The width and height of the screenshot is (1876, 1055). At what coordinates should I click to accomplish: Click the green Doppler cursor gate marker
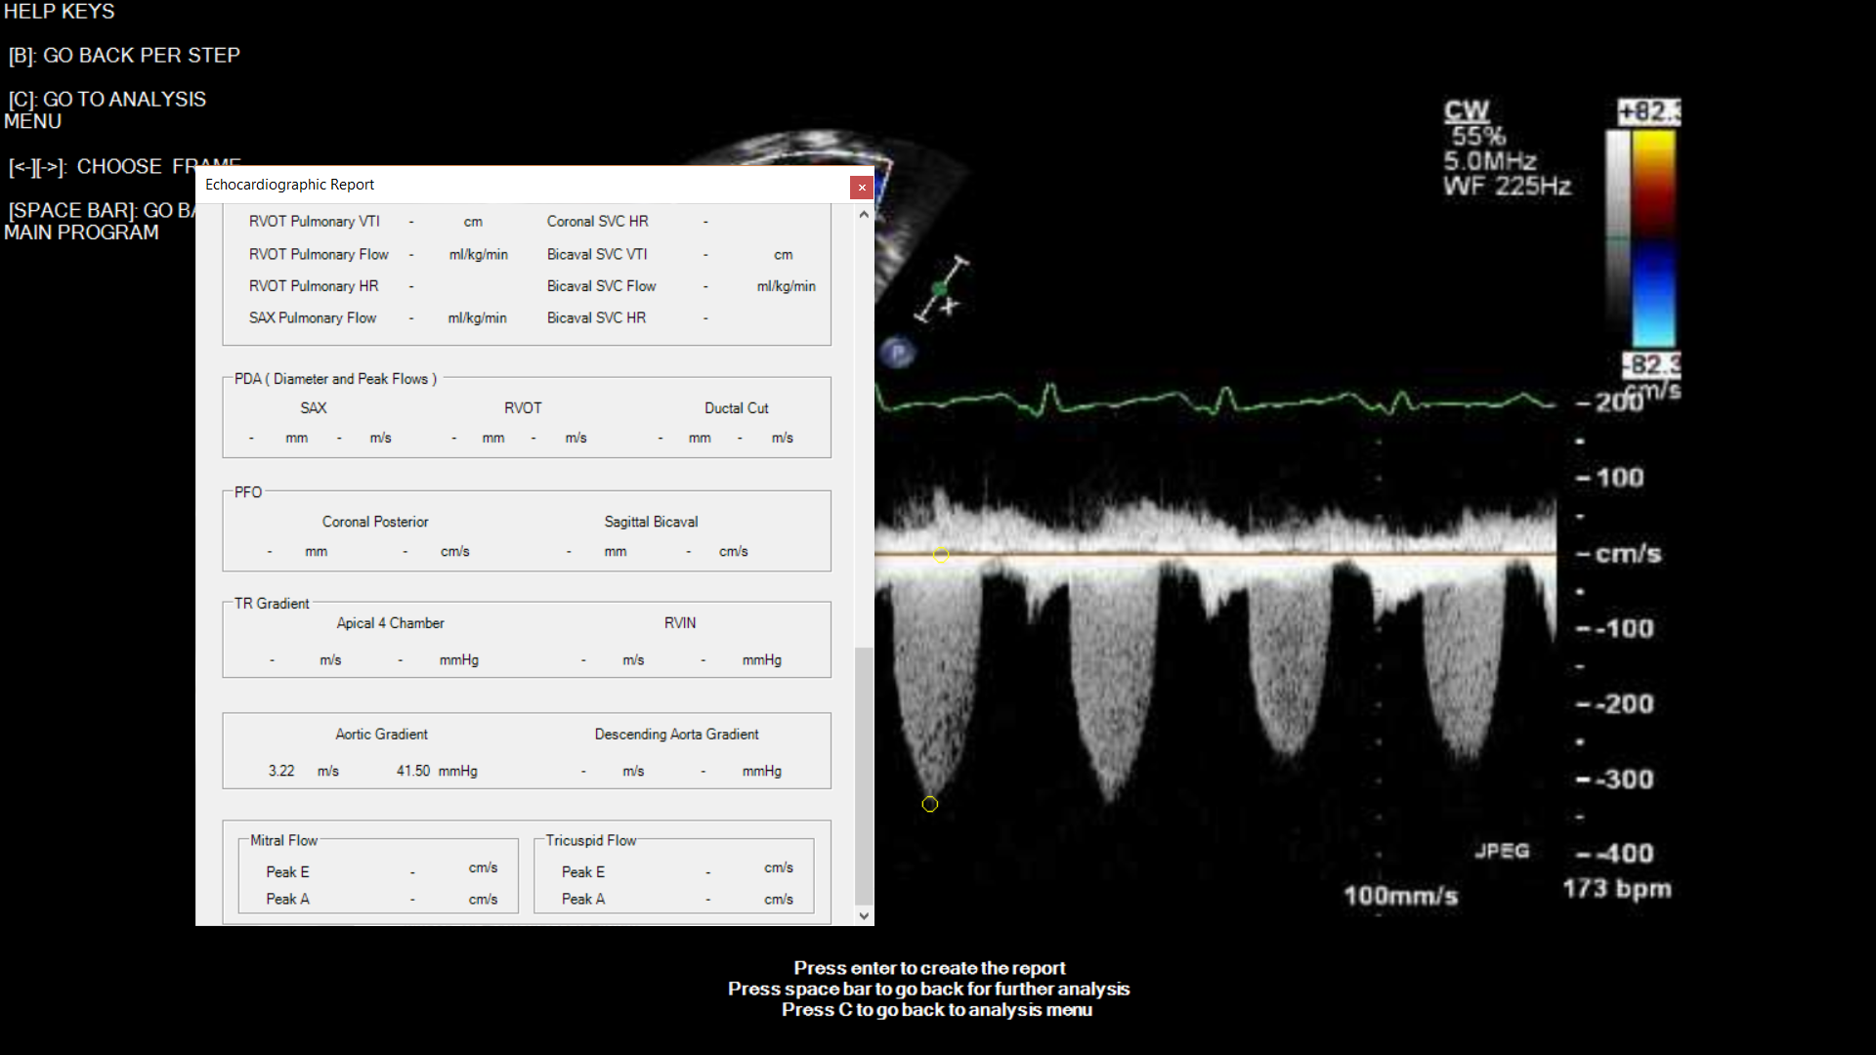[940, 289]
